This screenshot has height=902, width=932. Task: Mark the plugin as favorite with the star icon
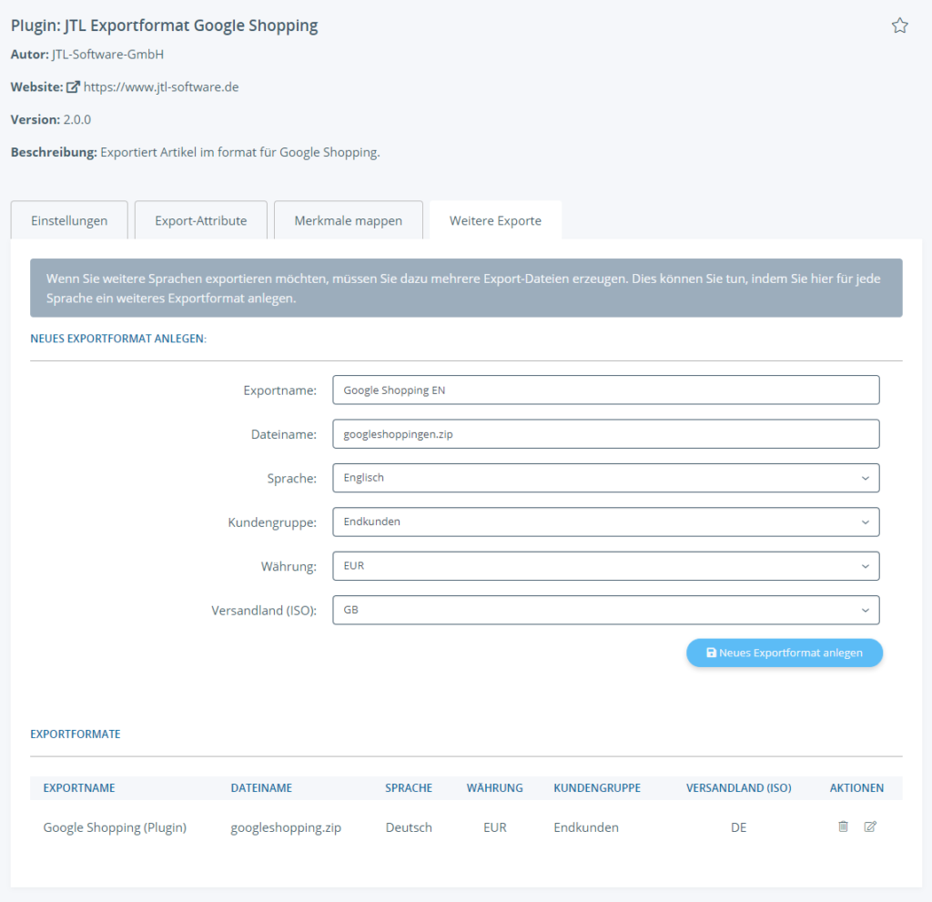(x=899, y=25)
